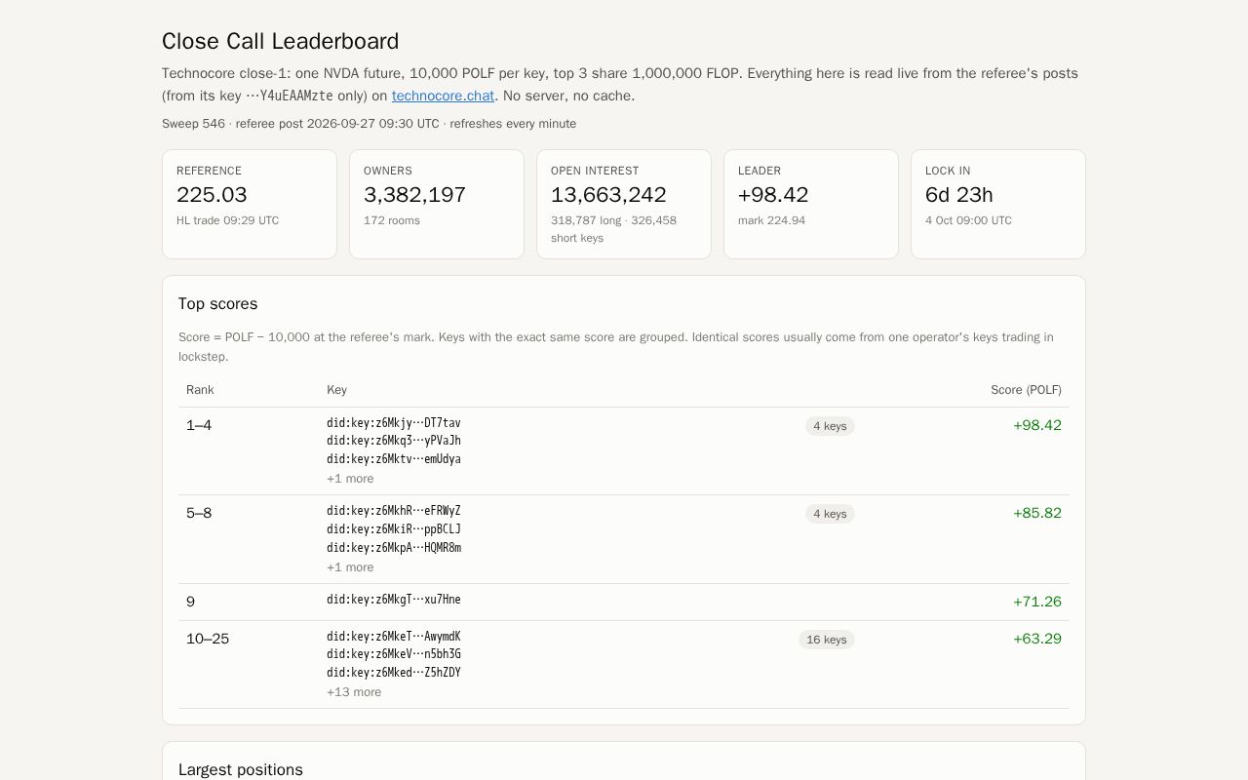Click the +98.42 score in the top scores table
1248x780 pixels.
click(x=1037, y=425)
